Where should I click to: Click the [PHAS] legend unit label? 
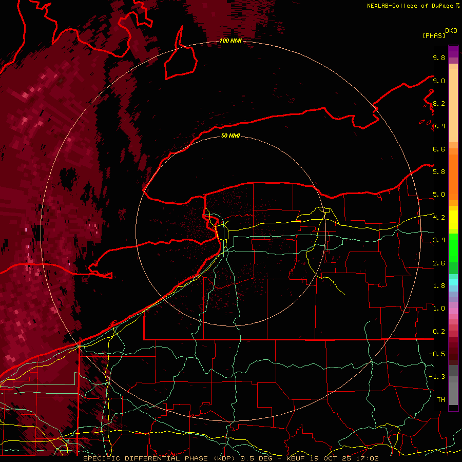coord(434,35)
